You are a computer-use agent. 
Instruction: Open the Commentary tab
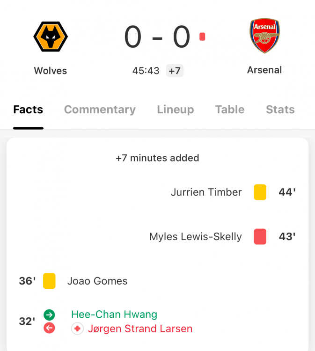(x=100, y=110)
